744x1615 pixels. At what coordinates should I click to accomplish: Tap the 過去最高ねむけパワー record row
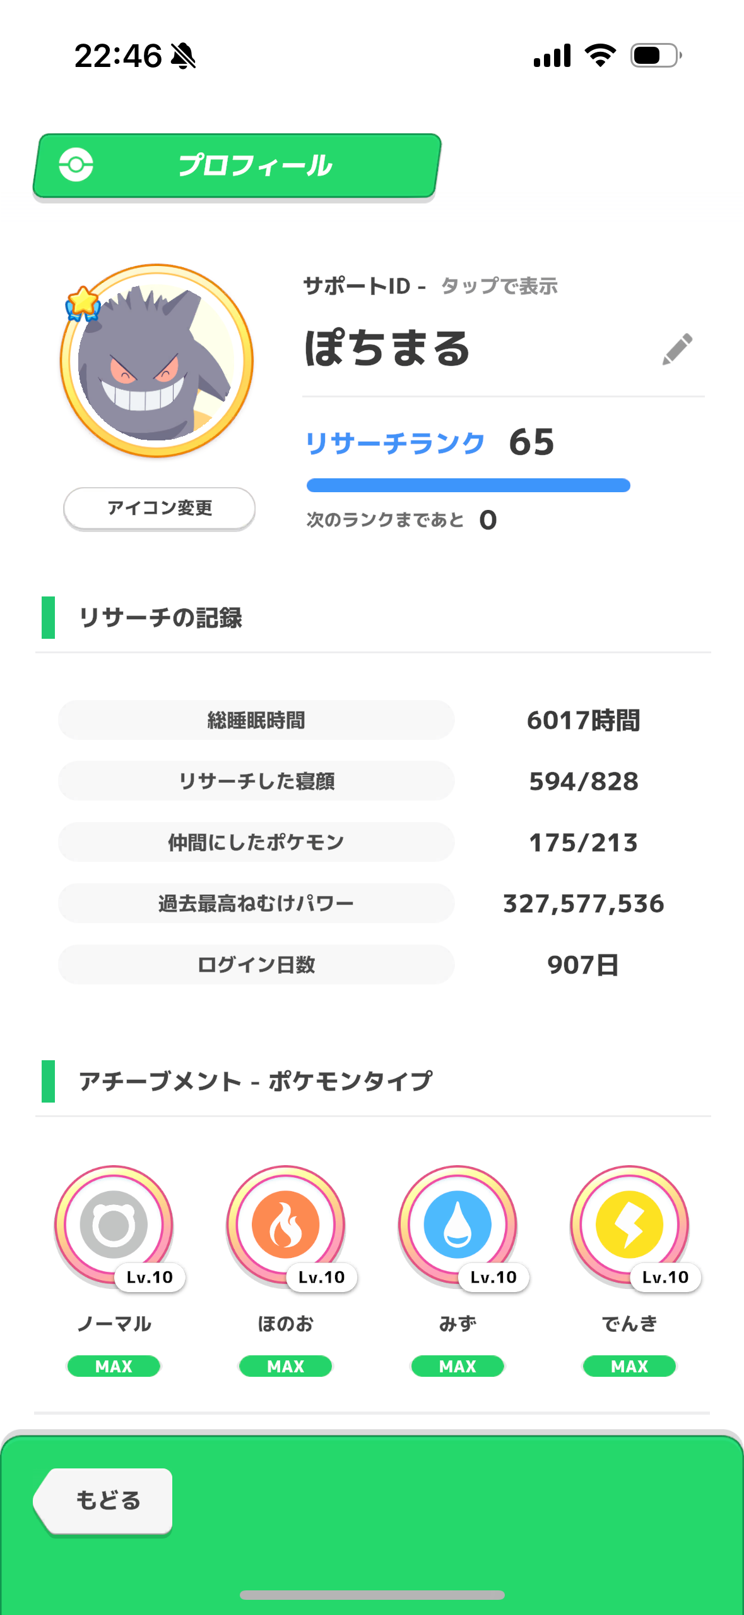pos(256,904)
